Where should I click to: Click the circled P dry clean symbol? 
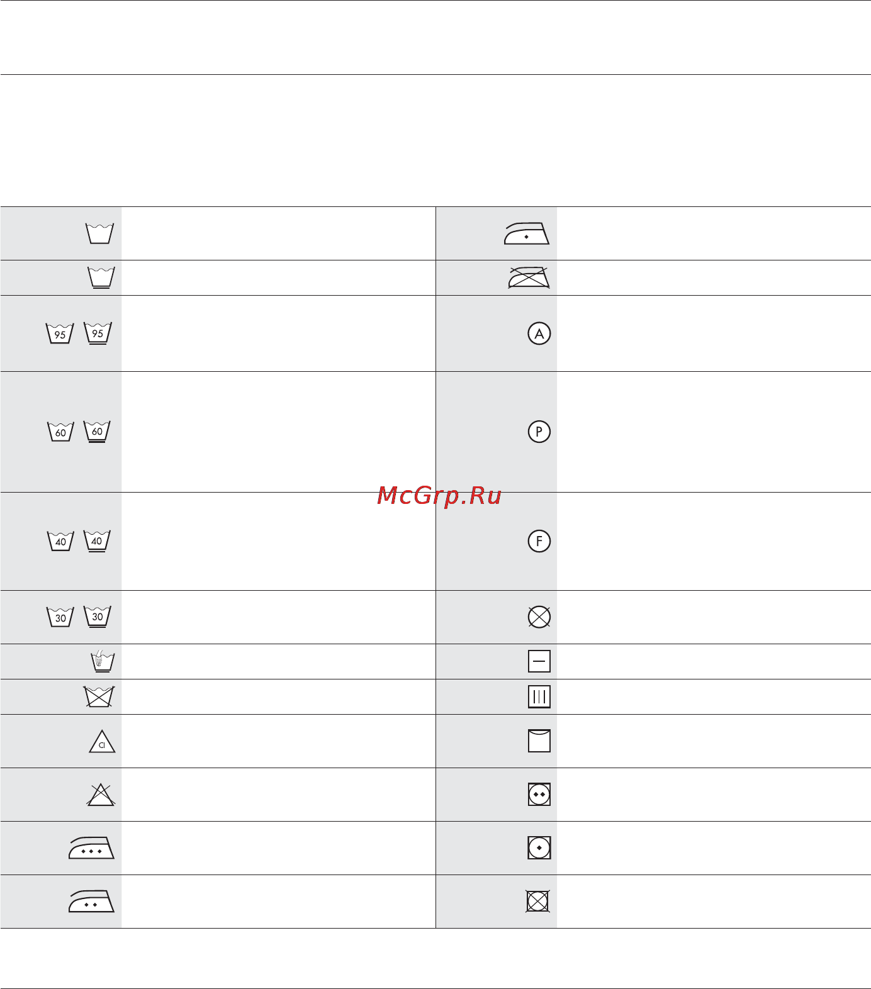click(539, 432)
